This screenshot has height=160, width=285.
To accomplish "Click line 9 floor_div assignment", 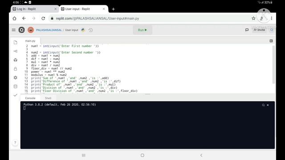I will [x=52, y=68].
